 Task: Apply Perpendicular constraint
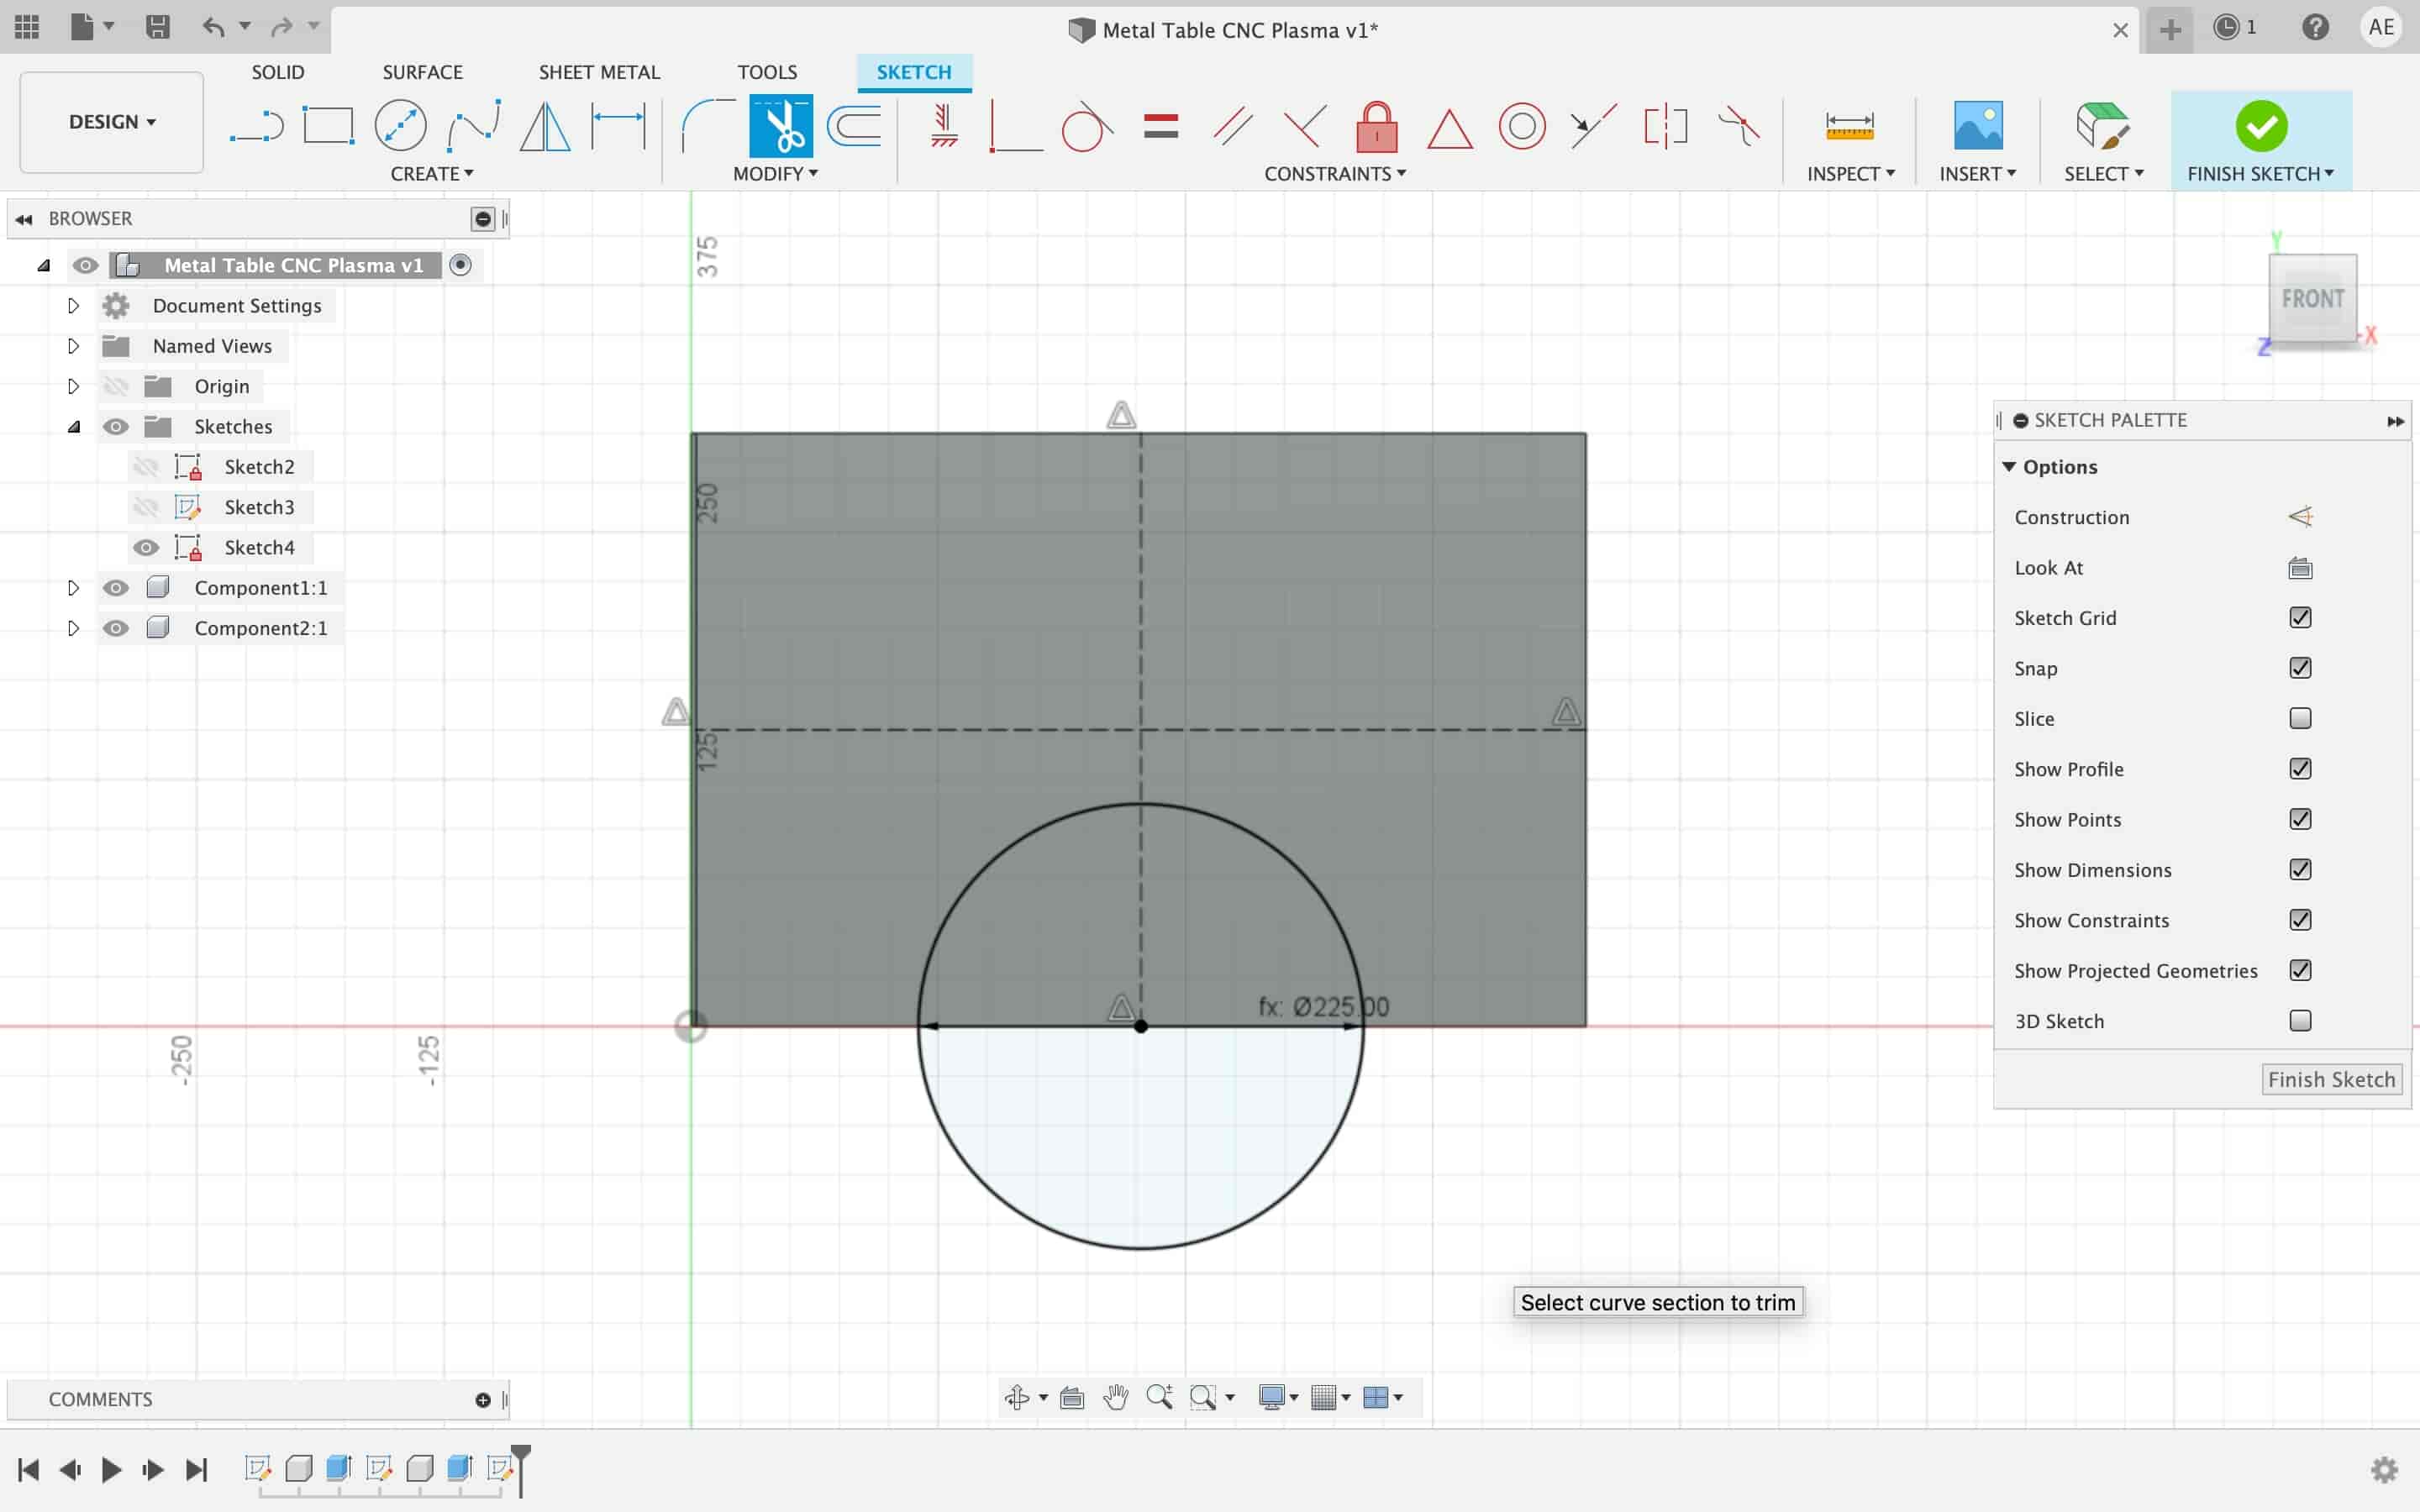tap(1305, 126)
